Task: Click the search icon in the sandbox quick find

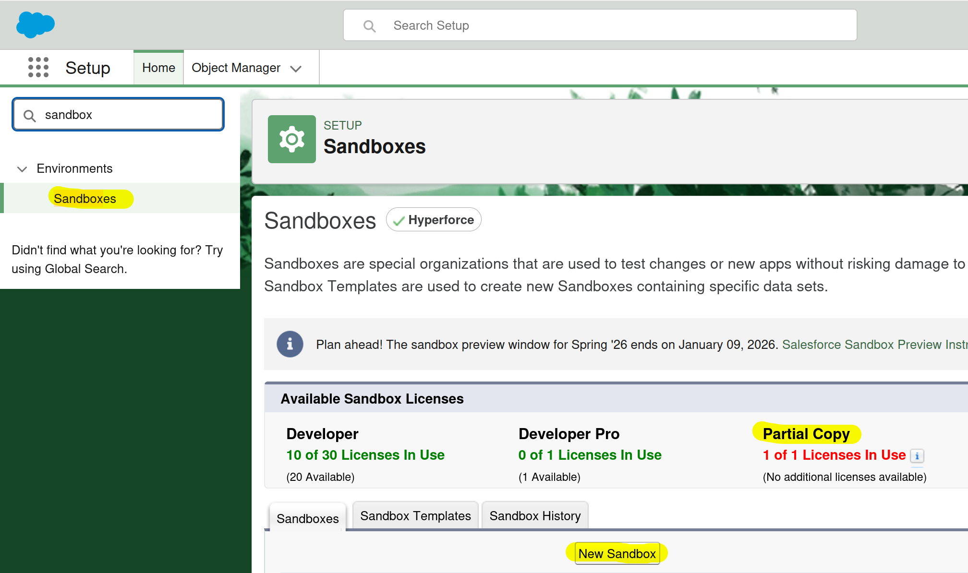Action: 29,115
